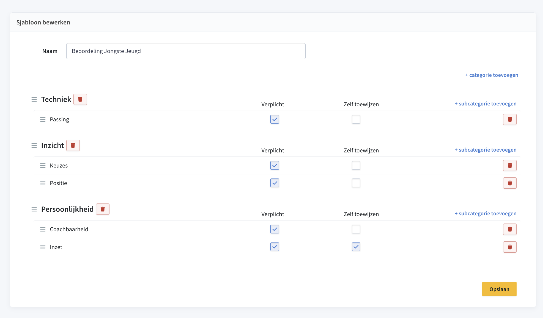Uncheck Verplicht for Passing
Screen dimensions: 543x318
tap(275, 119)
